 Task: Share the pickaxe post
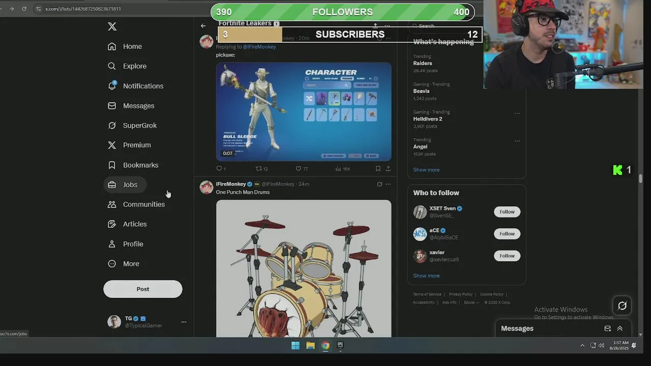(388, 168)
